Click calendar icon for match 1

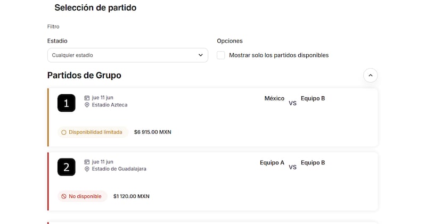[x=87, y=98]
